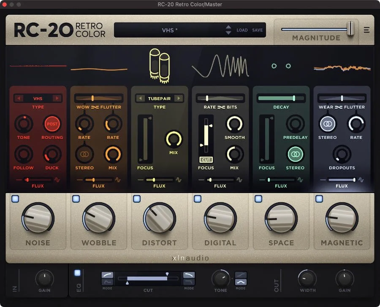Screen dimensions: 380x307
Task: Click RATE/BITS balance slider in Digital
Action: point(220,98)
